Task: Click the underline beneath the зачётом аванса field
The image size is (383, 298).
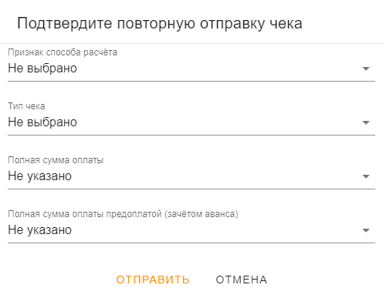Action: click(191, 243)
